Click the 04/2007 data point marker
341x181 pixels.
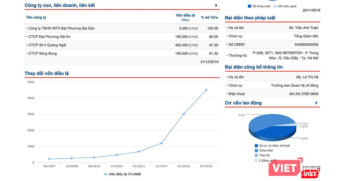[x=49, y=159]
